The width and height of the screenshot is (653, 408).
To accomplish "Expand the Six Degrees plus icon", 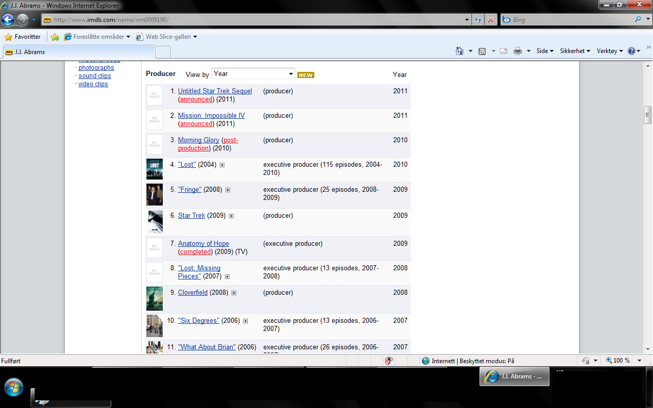I will pyautogui.click(x=245, y=321).
